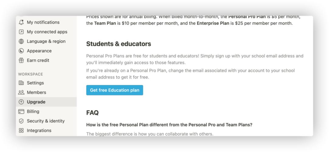Open the Members workspace page

click(x=46, y=92)
